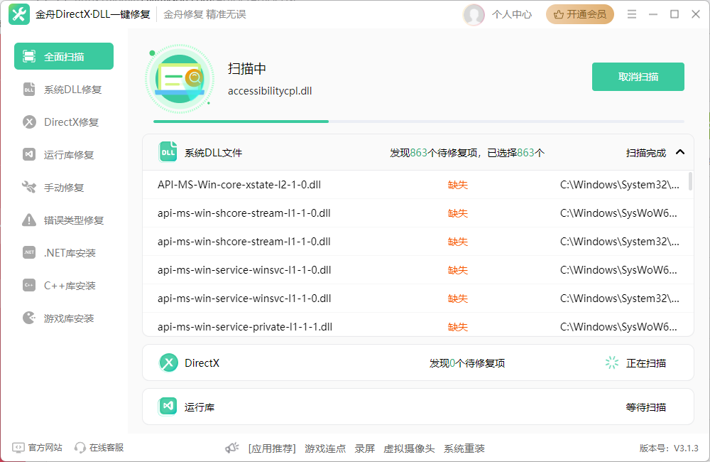Open C++库安装 in the sidebar
The image size is (710, 462).
click(64, 285)
